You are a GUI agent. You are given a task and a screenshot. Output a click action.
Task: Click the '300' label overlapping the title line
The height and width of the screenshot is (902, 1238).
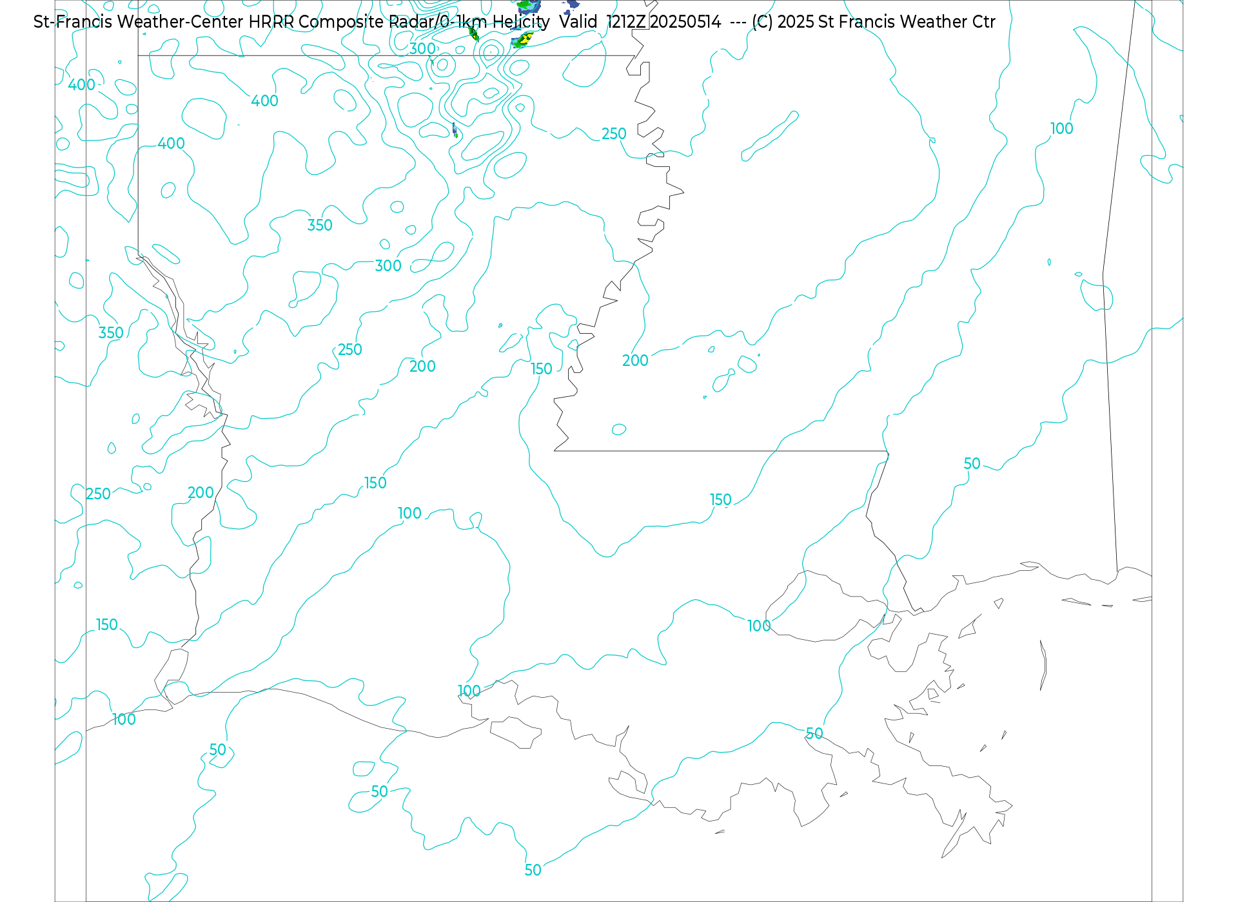(423, 48)
